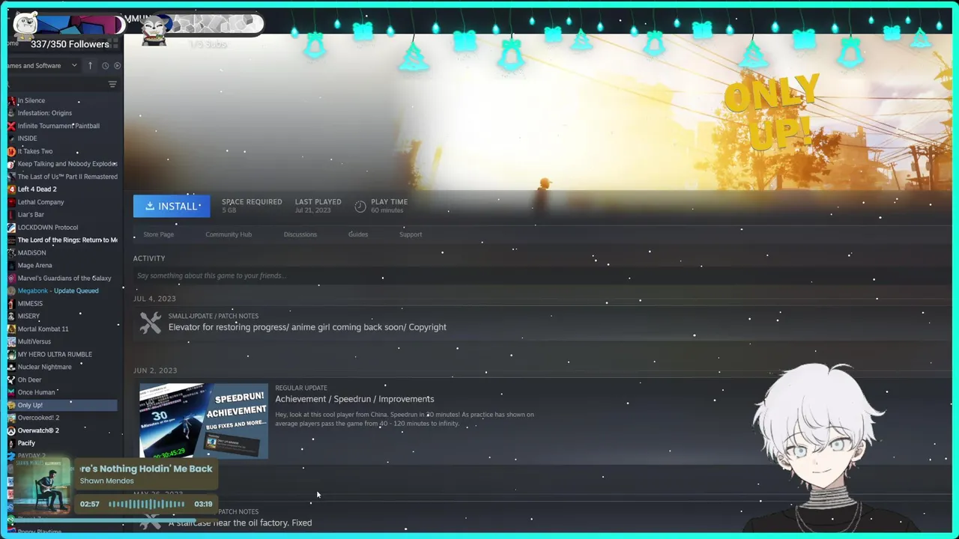Open the Guides tab

pos(358,234)
